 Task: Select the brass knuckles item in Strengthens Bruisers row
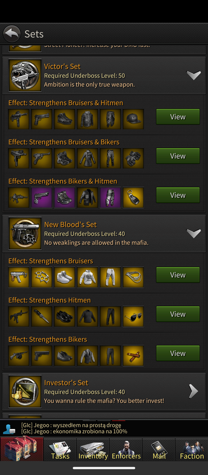point(42,277)
